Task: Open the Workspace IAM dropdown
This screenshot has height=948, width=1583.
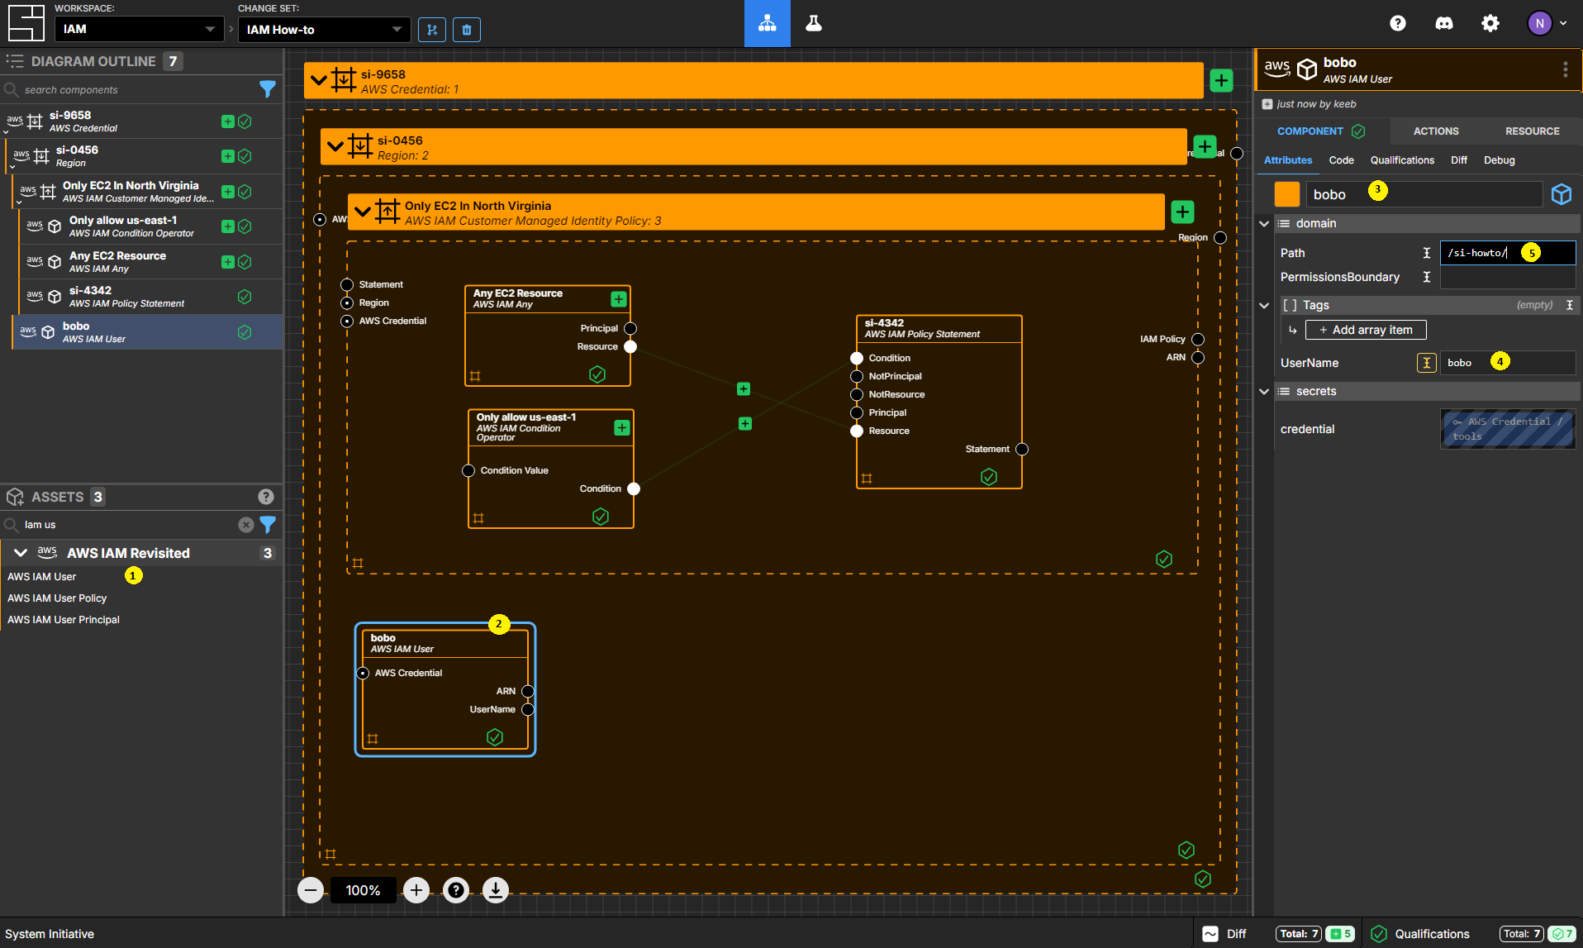Action: tap(139, 29)
